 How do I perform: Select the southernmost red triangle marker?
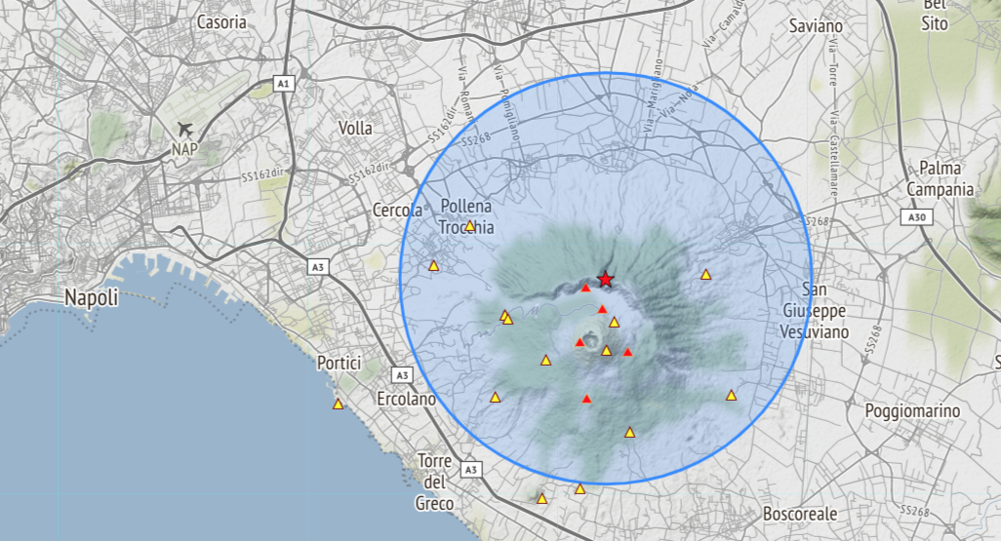(x=586, y=399)
